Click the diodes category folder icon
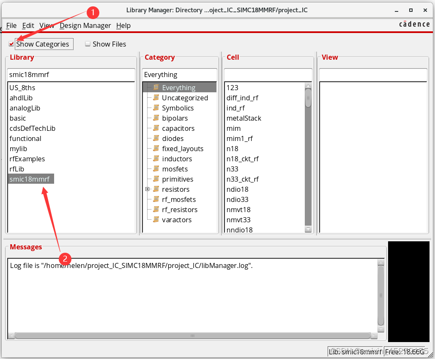The height and width of the screenshot is (359, 435). (156, 138)
